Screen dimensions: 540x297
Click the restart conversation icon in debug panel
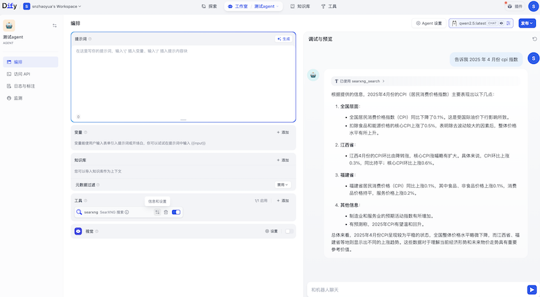[535, 39]
